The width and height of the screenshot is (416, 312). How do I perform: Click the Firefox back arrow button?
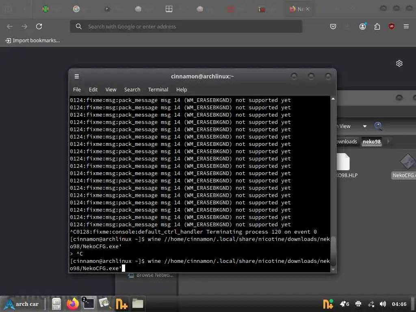point(10,26)
